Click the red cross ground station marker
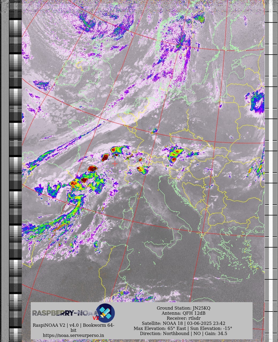Image resolution: width=278 pixels, height=342 pixels. [115, 163]
